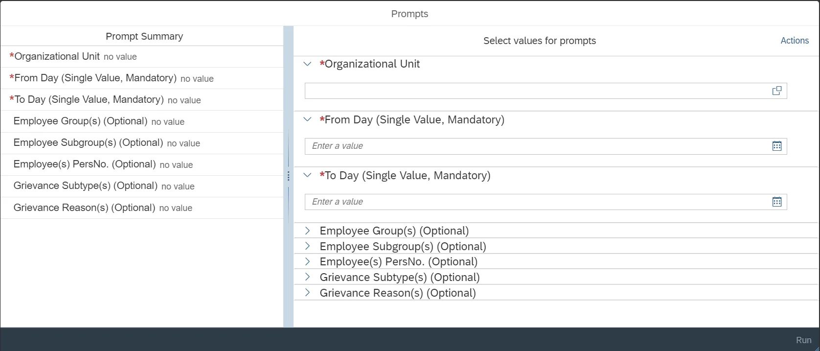The height and width of the screenshot is (351, 820).
Task: Open value help for Organizational Unit
Action: pos(776,91)
